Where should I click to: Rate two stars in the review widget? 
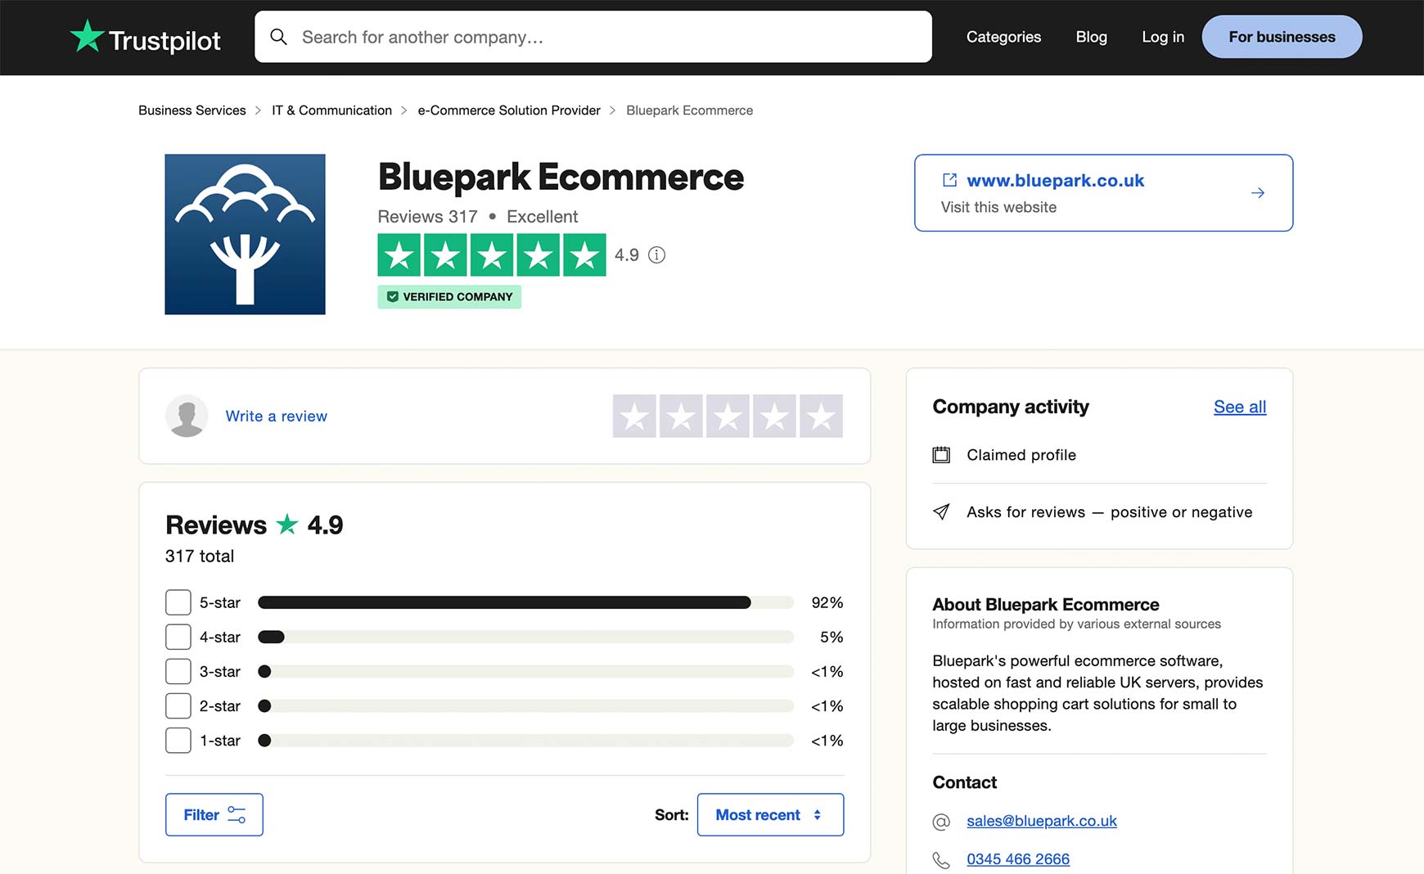click(x=681, y=416)
